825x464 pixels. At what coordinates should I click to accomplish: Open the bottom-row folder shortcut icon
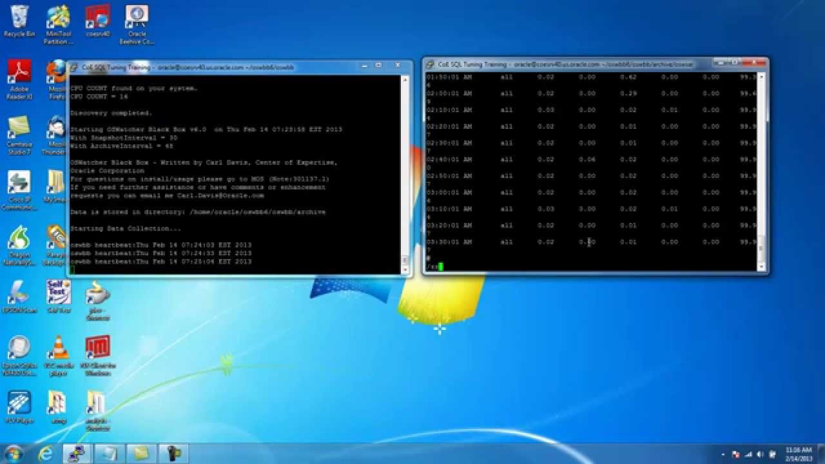(x=97, y=411)
